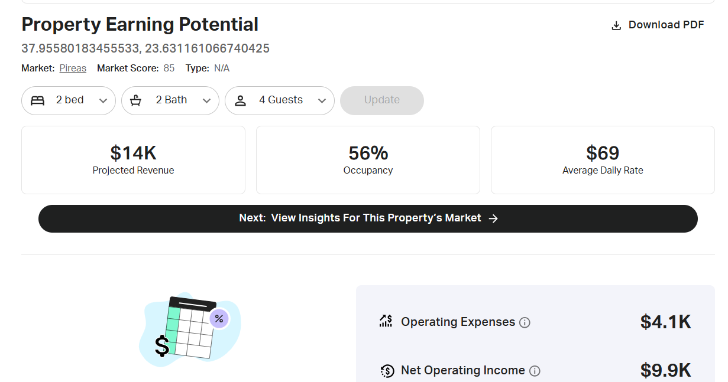The width and height of the screenshot is (728, 382).
Task: Go to View Insights For This Property's Market
Action: tap(368, 218)
